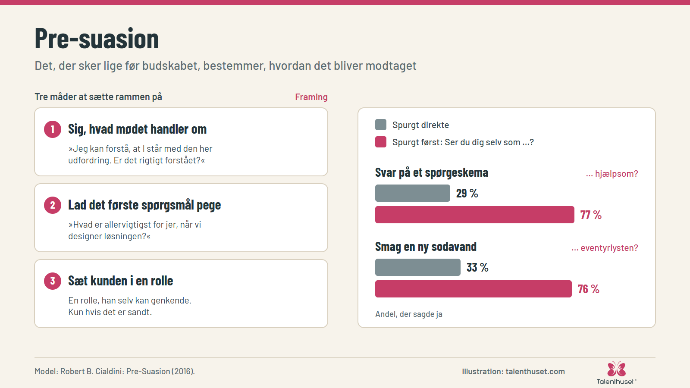Click the gray 29 % bar
Viewport: 690px width, 388px height.
tap(413, 193)
